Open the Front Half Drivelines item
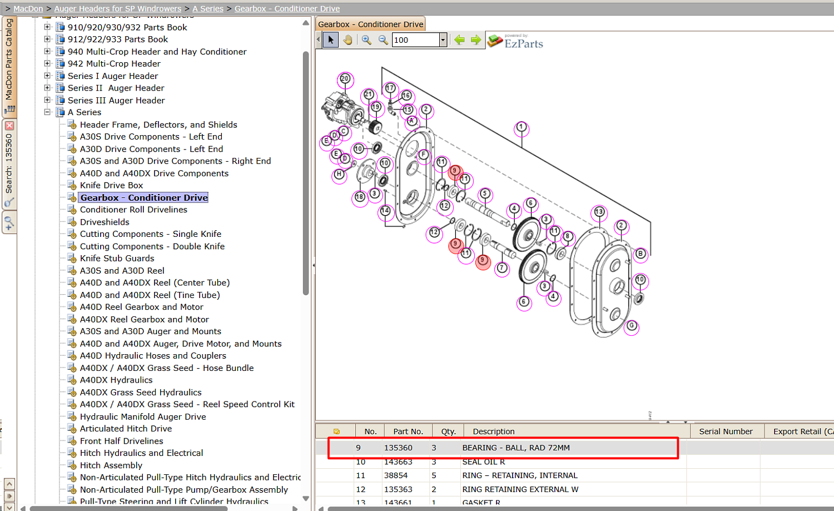Screen dimensions: 834x511 [122, 441]
